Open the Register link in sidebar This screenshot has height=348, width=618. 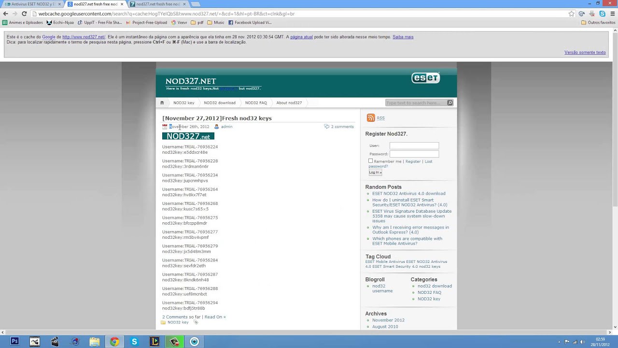(x=413, y=161)
